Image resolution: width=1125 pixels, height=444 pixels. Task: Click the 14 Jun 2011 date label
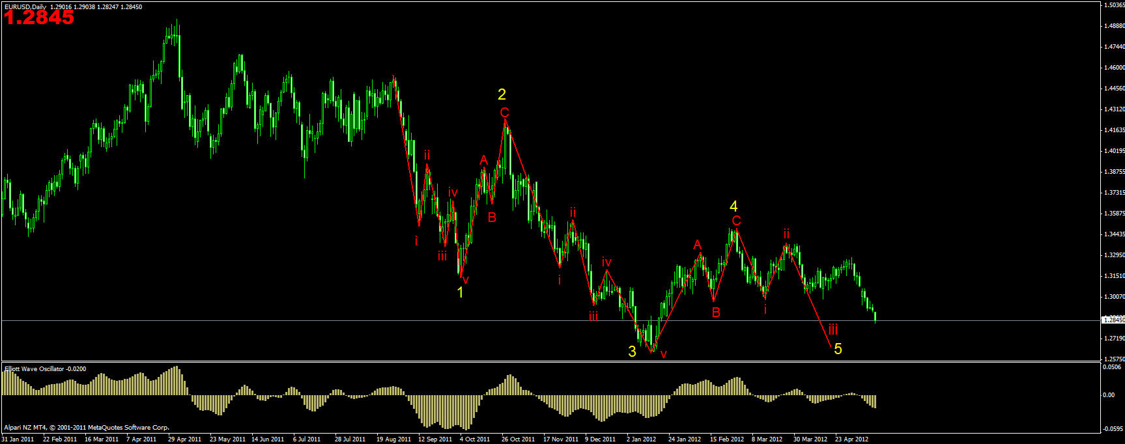268,439
